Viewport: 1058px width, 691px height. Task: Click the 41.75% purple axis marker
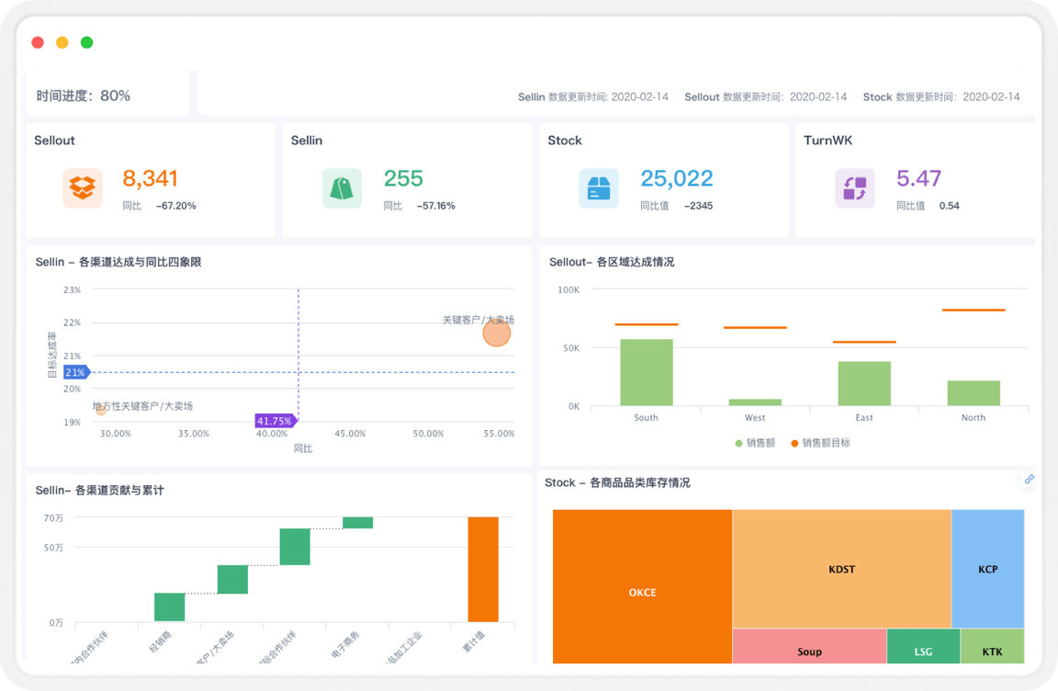click(275, 421)
